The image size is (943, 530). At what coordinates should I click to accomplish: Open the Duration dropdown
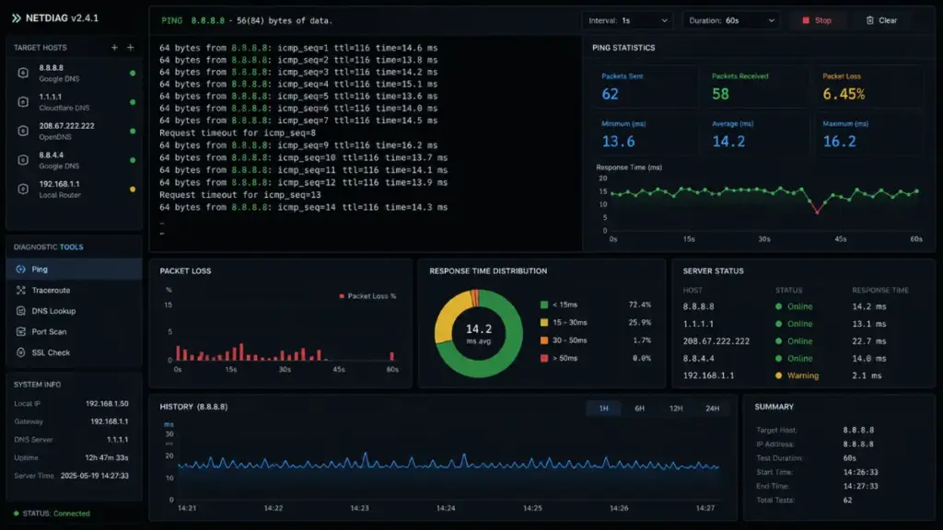click(731, 20)
